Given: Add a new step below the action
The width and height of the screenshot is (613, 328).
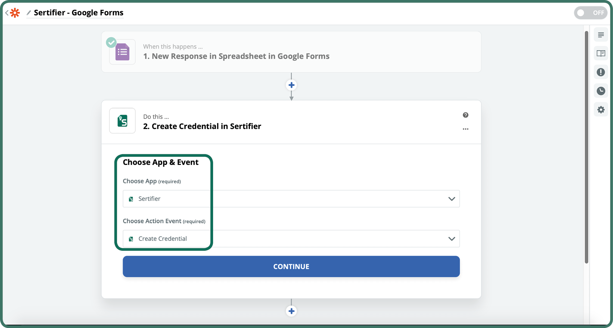Looking at the screenshot, I should [291, 311].
